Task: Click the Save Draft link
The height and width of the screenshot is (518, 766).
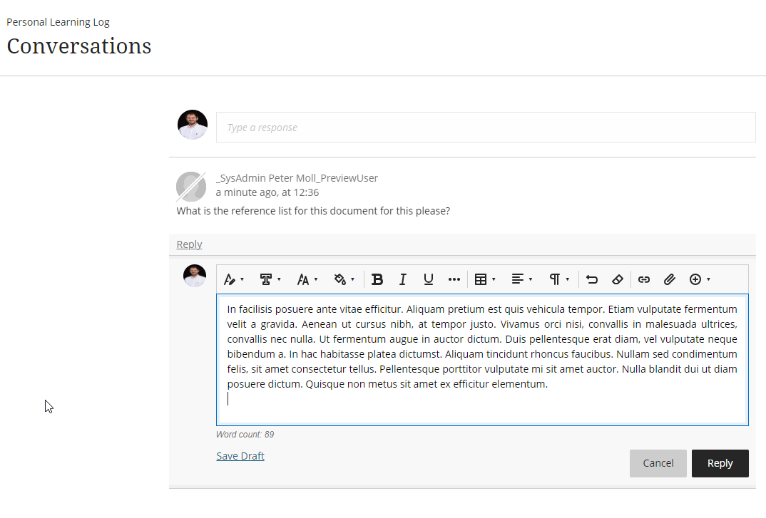Action: coord(240,456)
